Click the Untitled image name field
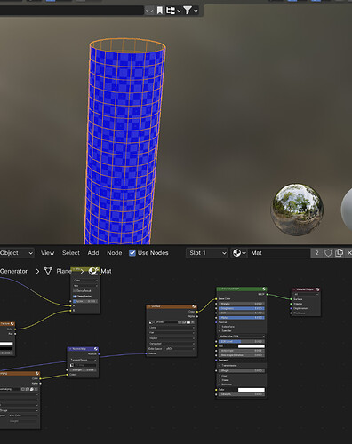 [x=166, y=322]
